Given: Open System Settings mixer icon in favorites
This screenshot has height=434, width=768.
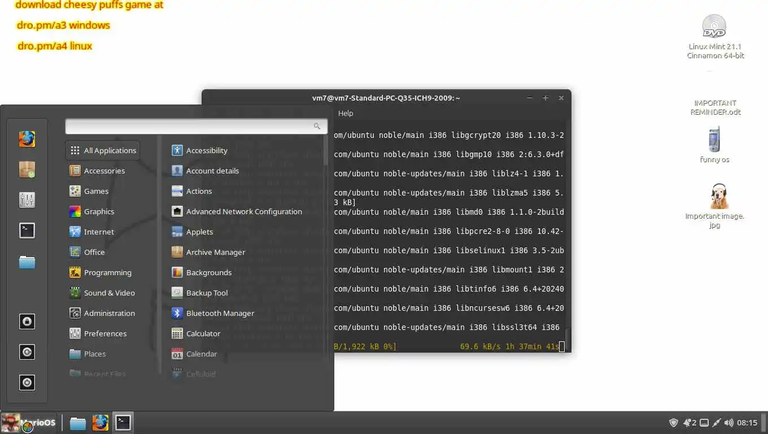Looking at the screenshot, I should [x=27, y=199].
